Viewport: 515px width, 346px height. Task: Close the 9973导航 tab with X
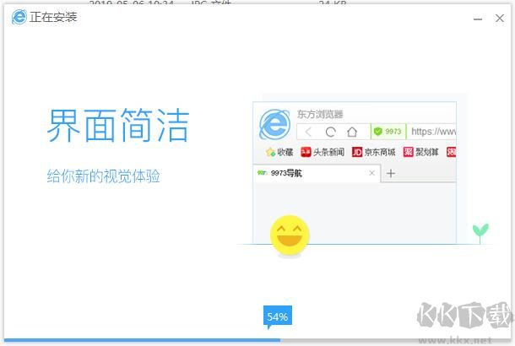click(371, 173)
